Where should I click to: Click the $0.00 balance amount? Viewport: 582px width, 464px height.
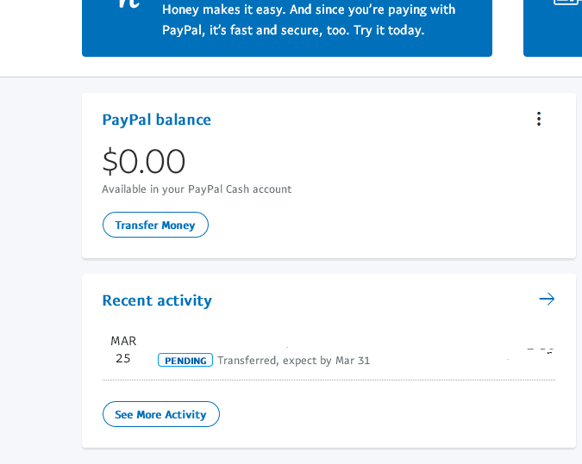click(x=143, y=162)
